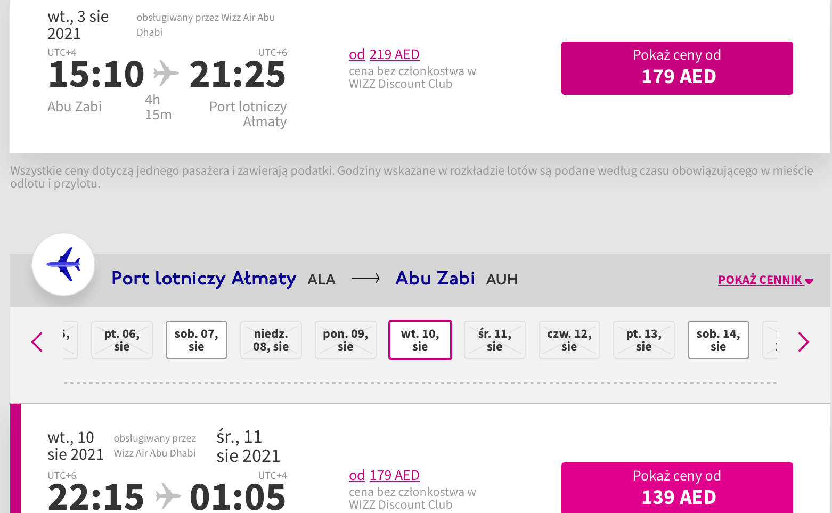
Task: Click the arrow between ALA and Abu Zabi
Action: click(x=366, y=278)
